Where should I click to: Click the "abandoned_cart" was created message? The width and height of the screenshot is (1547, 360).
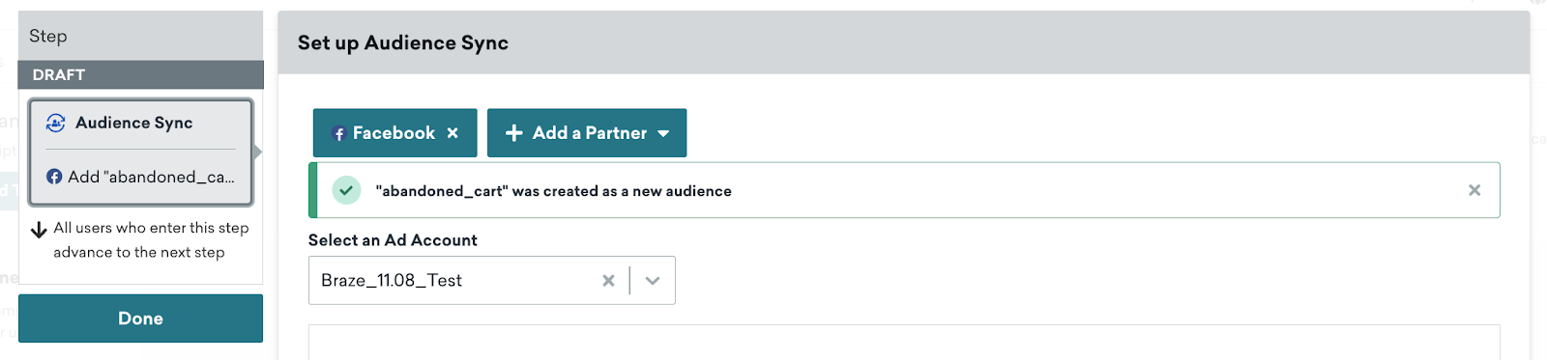point(553,191)
